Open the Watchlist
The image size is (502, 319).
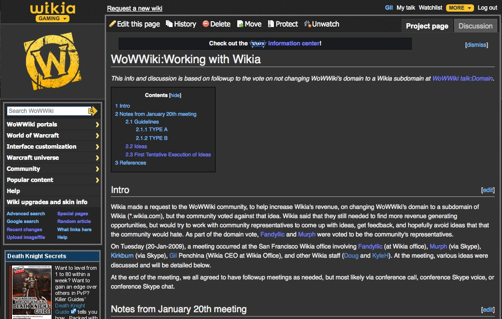[430, 8]
